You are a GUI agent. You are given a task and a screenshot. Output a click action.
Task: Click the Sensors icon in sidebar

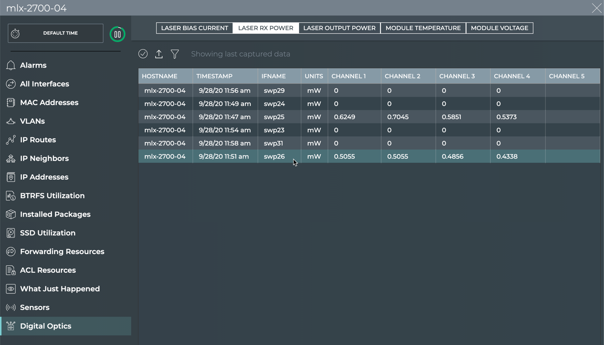(11, 308)
